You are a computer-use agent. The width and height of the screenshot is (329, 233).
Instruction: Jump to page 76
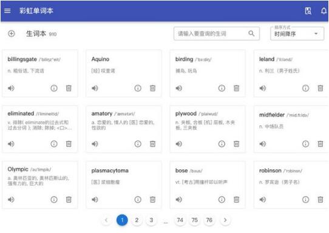209,220
